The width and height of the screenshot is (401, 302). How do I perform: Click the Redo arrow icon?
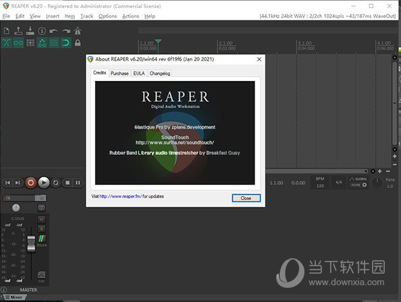pos(65,31)
